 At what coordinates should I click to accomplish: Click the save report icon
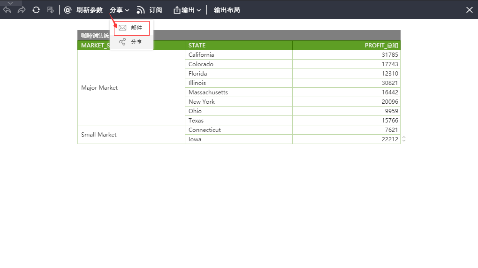pos(51,10)
